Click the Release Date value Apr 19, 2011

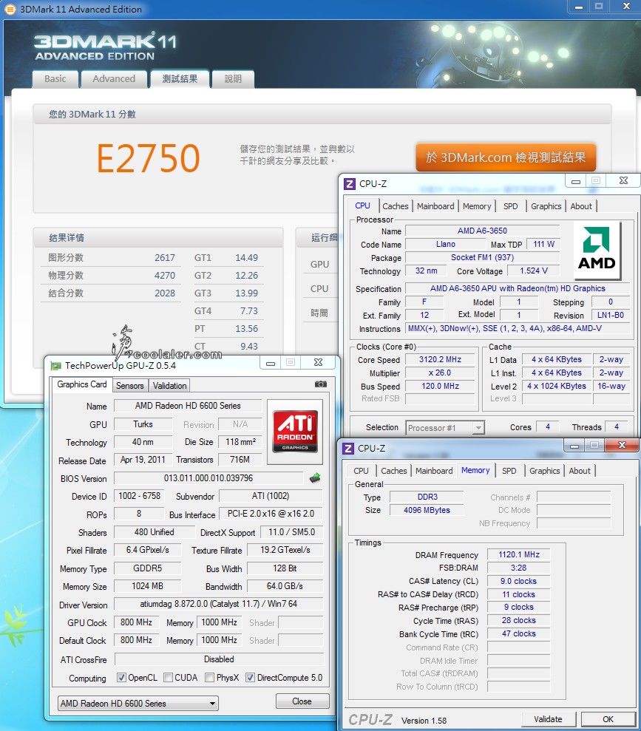tap(143, 460)
